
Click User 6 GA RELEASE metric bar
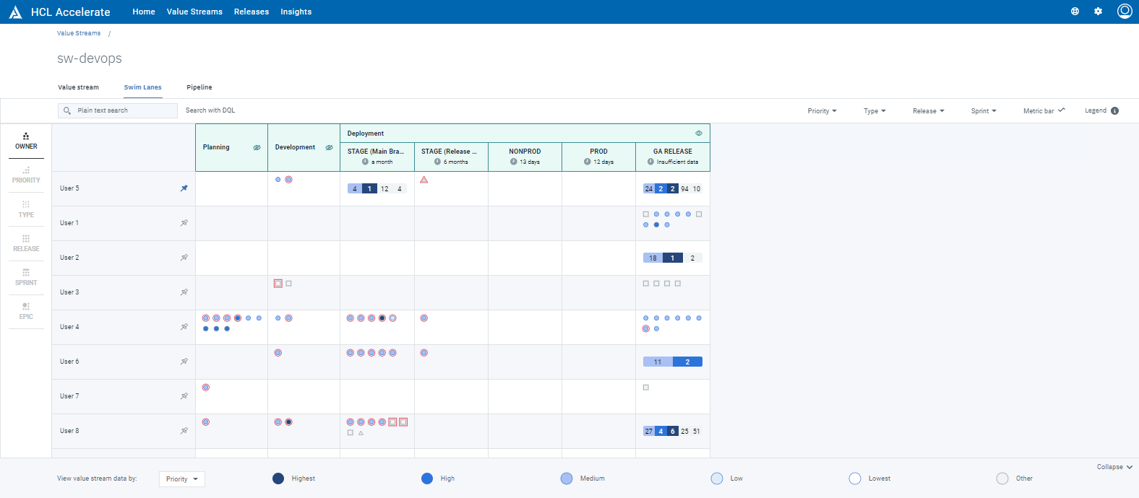click(x=672, y=362)
